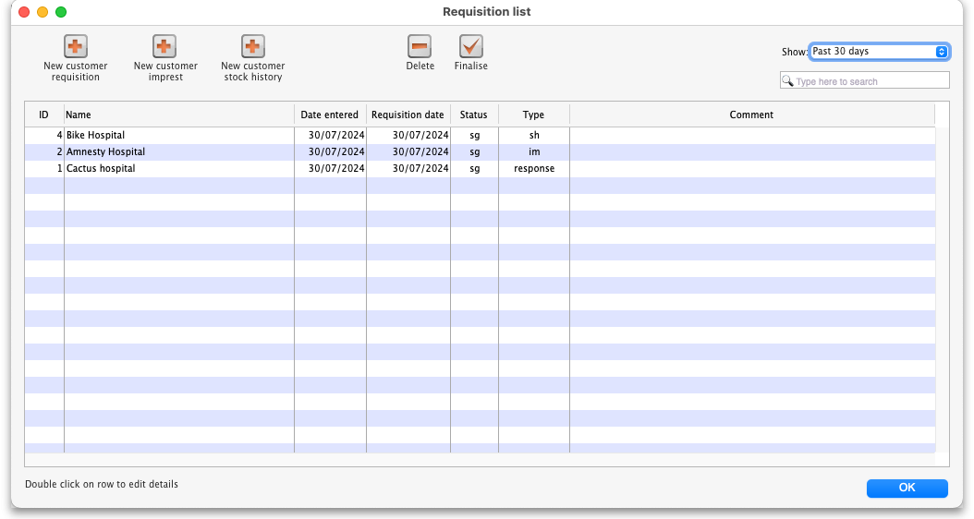Image resolution: width=974 pixels, height=519 pixels.
Task: Sort by the Type column header
Action: pos(533,115)
